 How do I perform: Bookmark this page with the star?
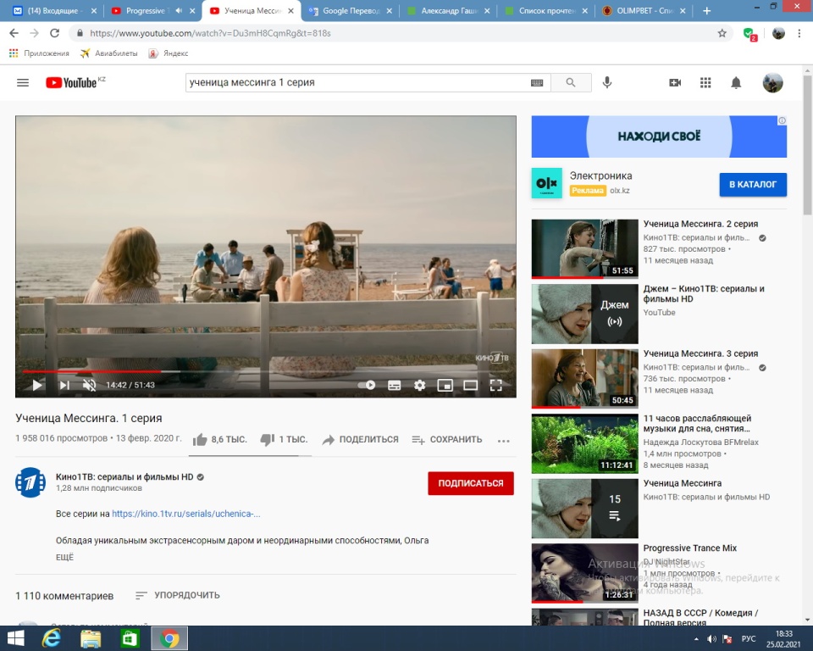pos(722,33)
